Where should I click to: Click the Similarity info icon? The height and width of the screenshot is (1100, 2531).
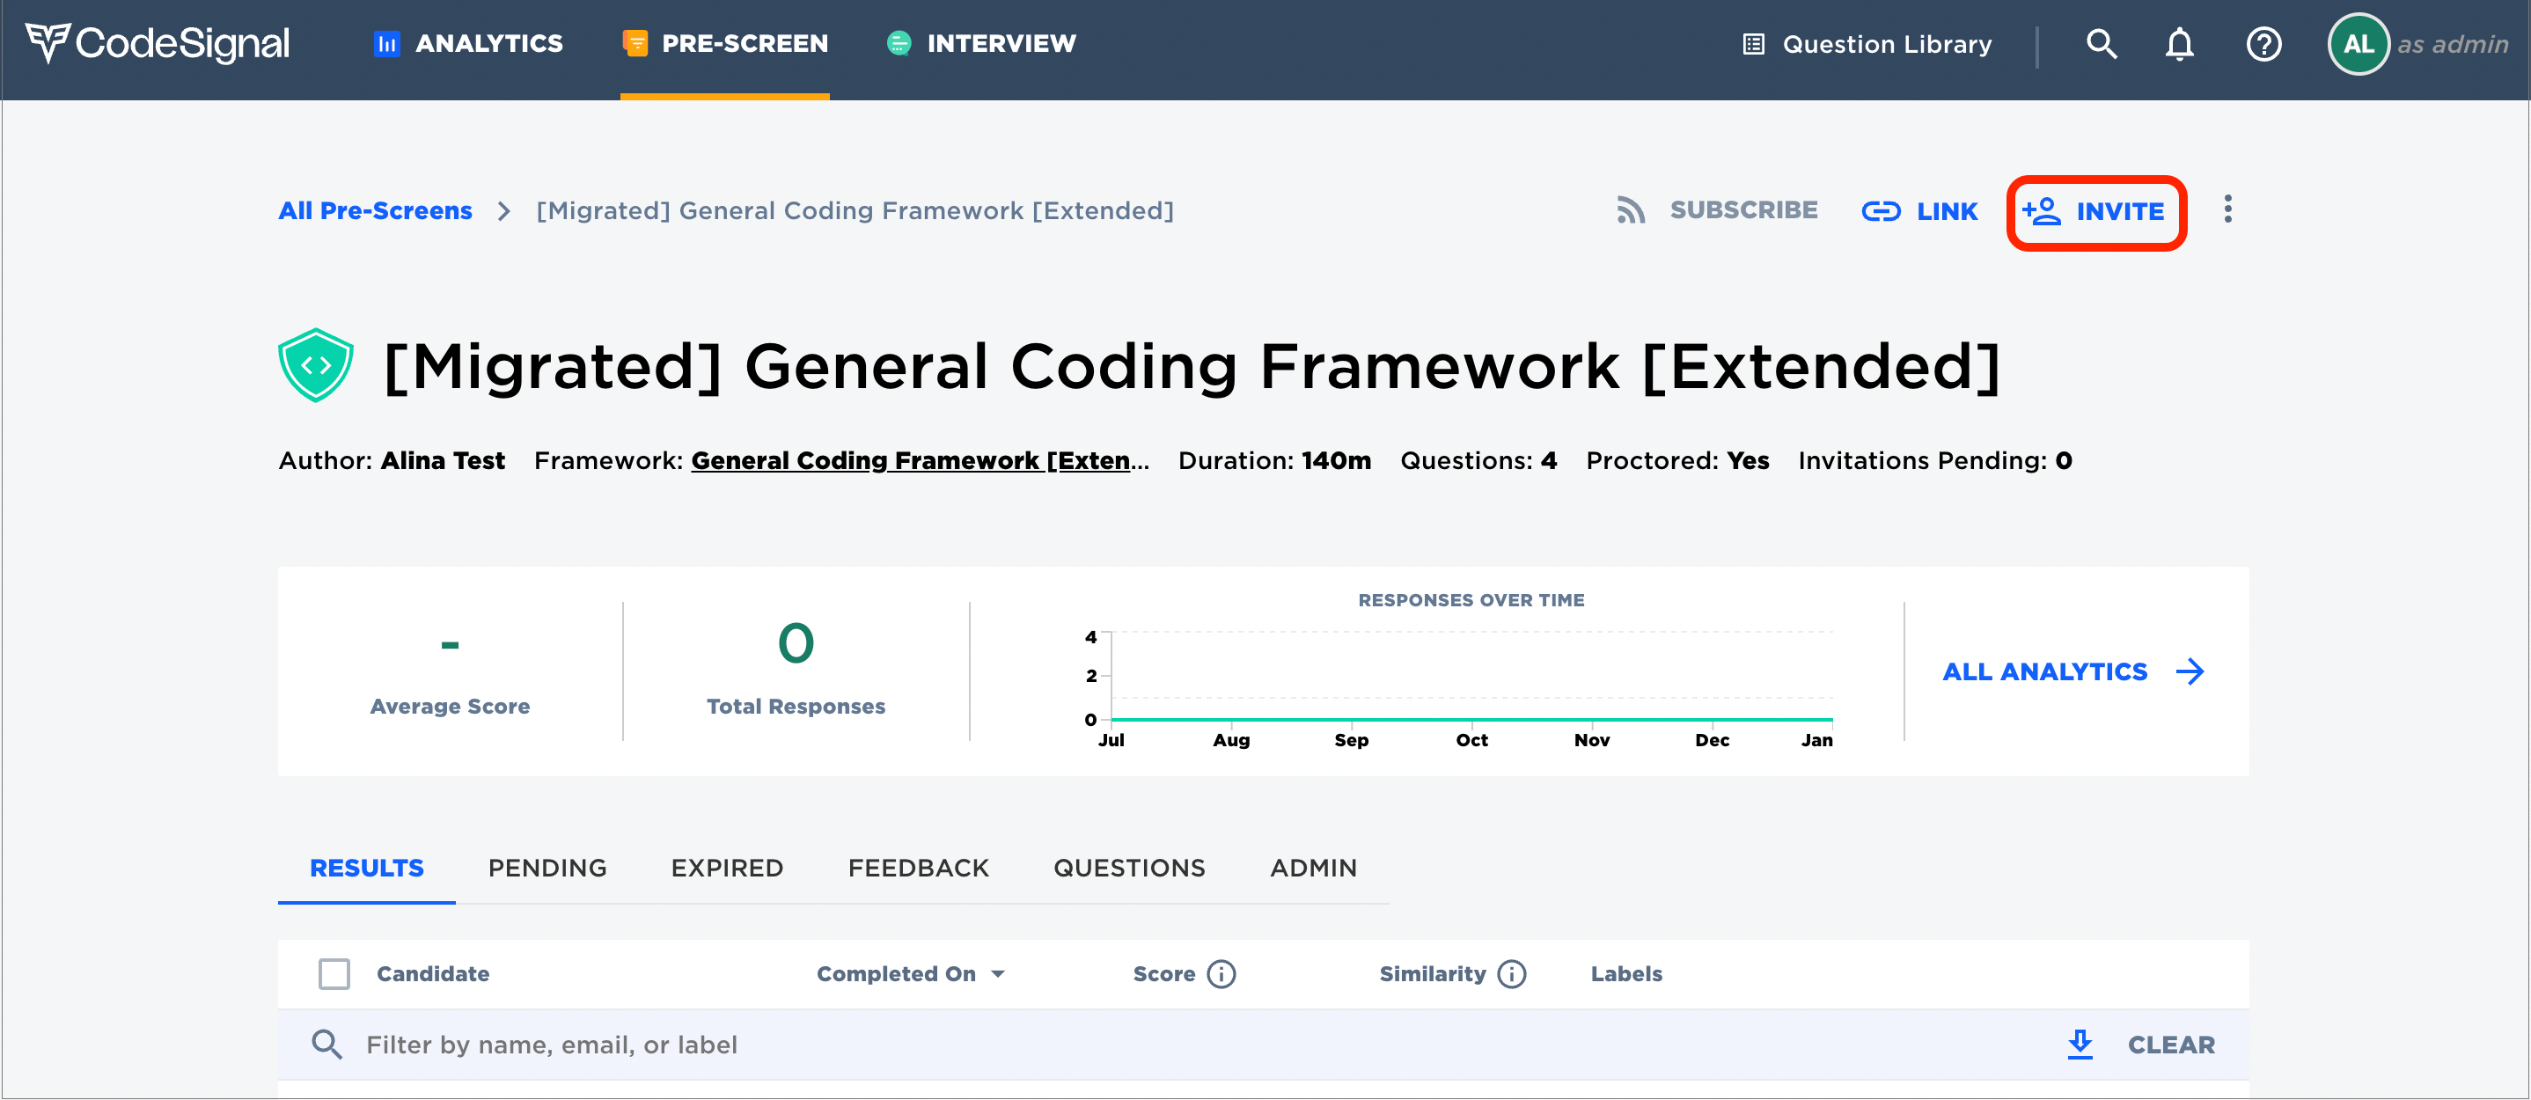pos(1511,973)
